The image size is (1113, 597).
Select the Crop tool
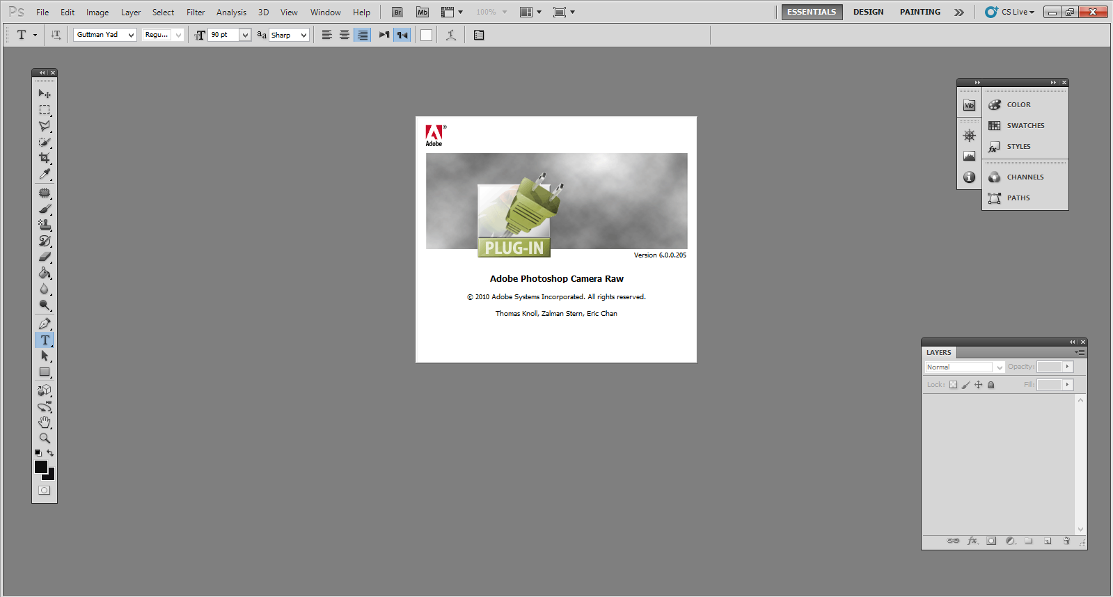[x=45, y=158]
